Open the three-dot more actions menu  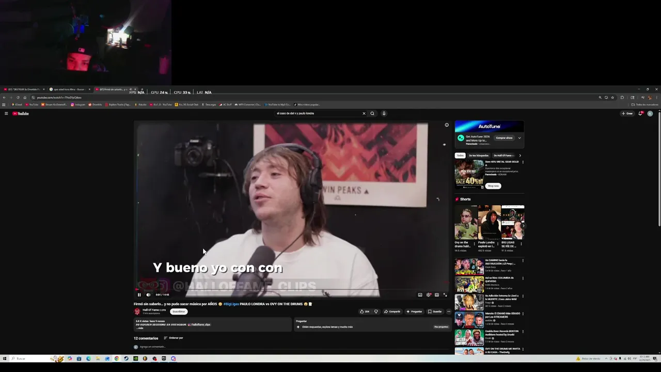coord(448,312)
